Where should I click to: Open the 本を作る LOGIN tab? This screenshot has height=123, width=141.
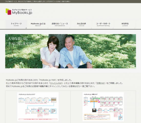(125, 24)
